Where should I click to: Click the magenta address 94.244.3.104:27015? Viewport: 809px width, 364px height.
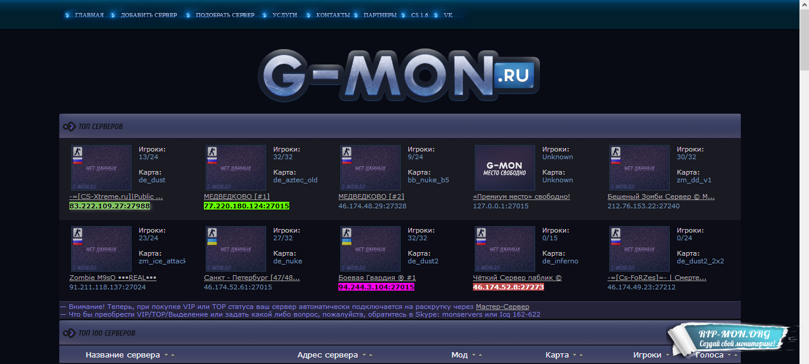(376, 287)
